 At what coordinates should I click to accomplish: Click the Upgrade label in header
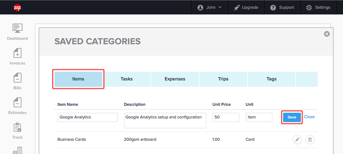(250, 7)
